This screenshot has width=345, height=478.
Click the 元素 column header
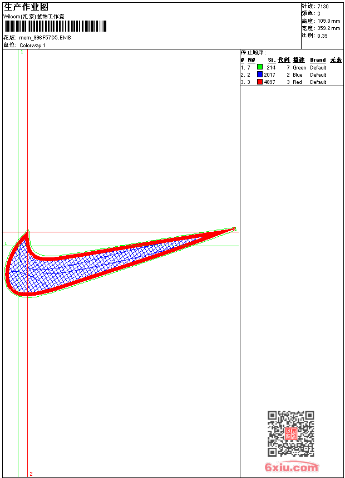tap(336, 60)
